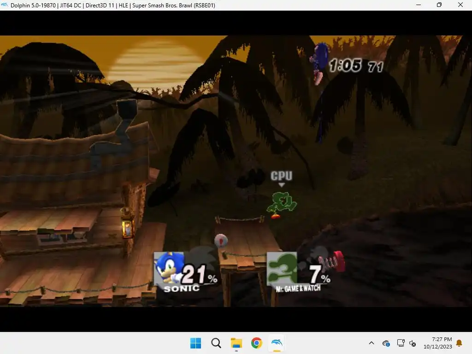Click Sonic's 21% damage counter
Image resolution: width=472 pixels, height=354 pixels.
[199, 274]
